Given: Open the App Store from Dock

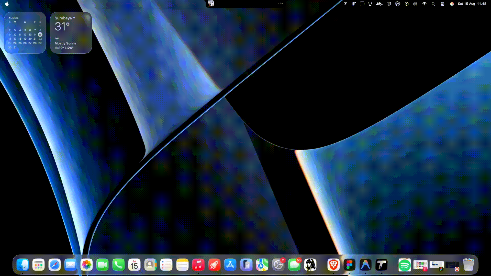Looking at the screenshot, I should pos(230,265).
